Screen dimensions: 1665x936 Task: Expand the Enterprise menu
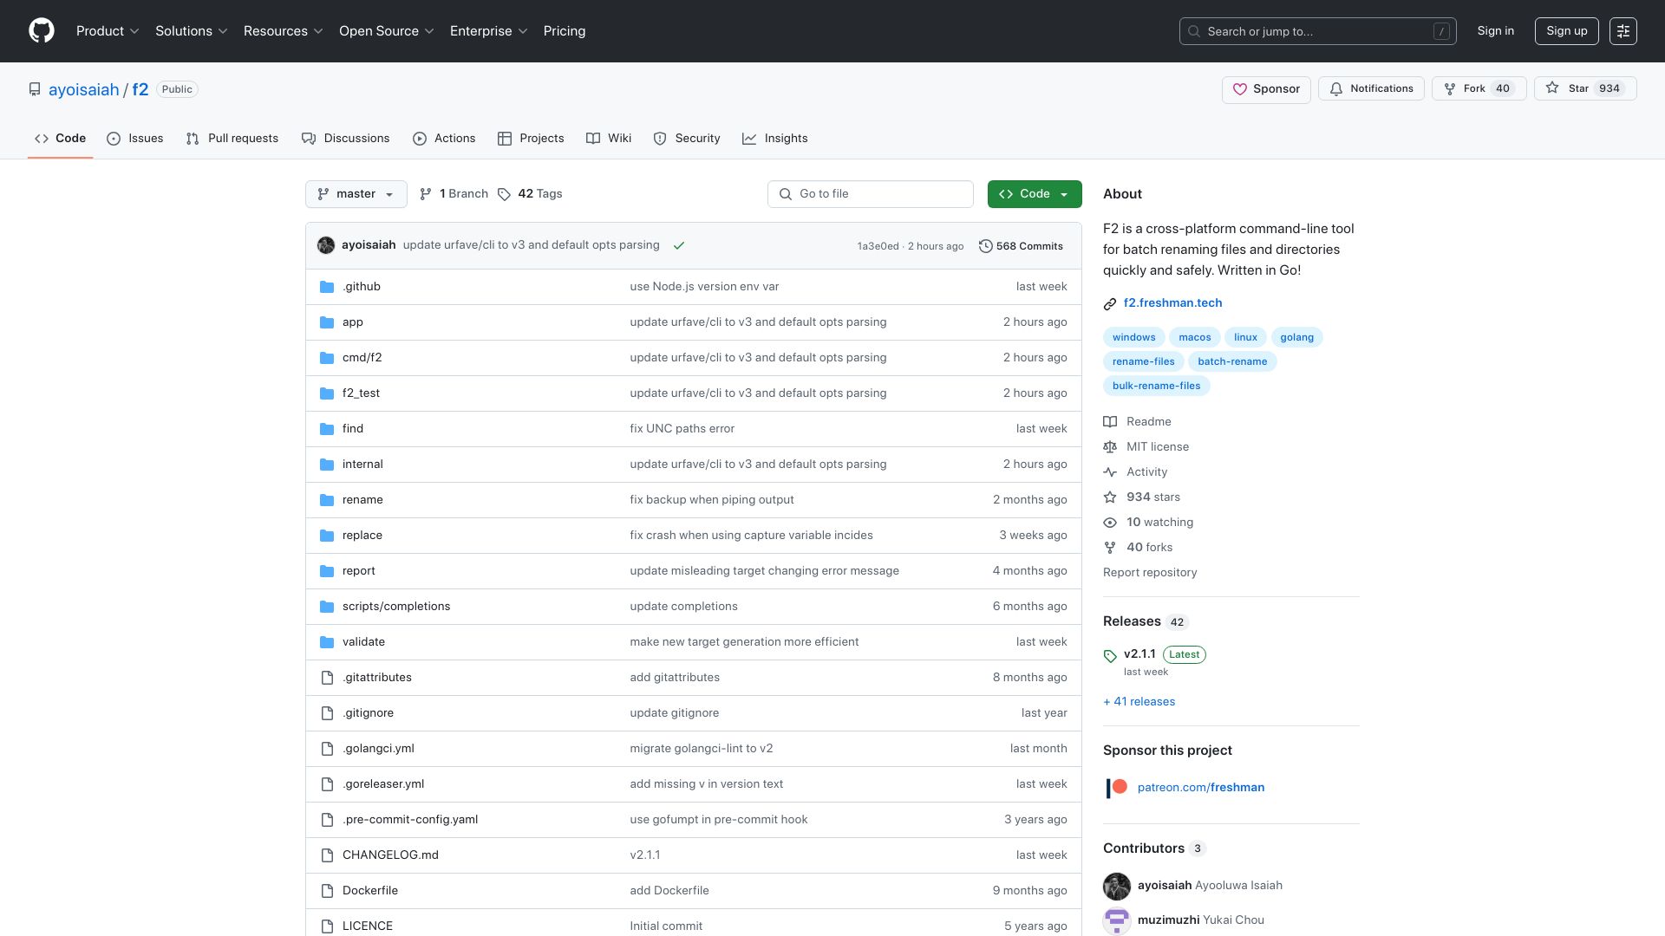point(489,31)
